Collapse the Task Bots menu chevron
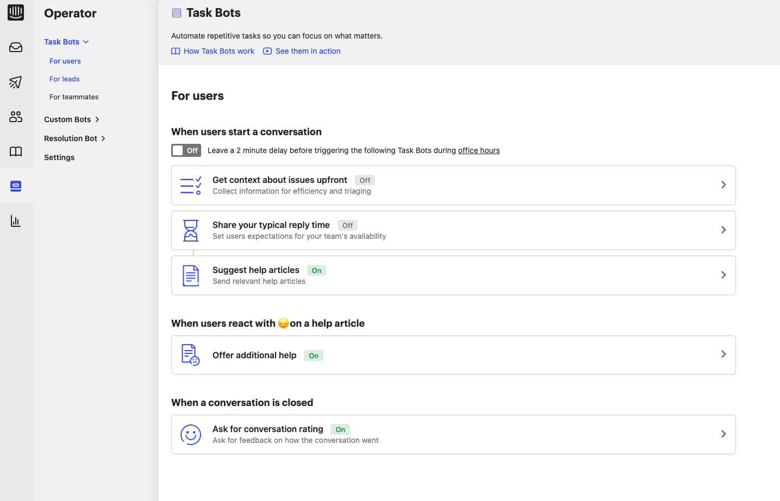The width and height of the screenshot is (780, 501). [86, 42]
